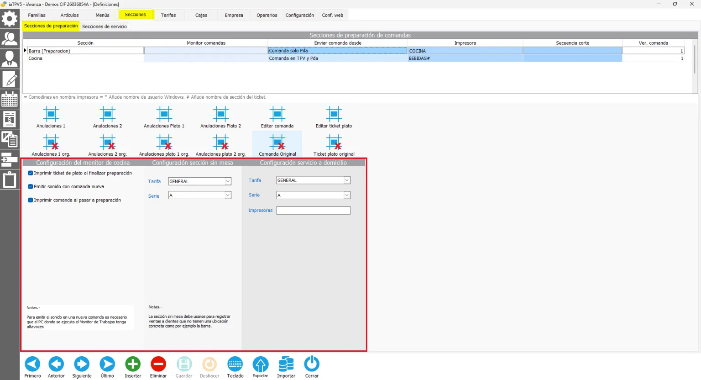Expand Serie dropdown in servicio a domicilio
701x380 pixels.
347,195
